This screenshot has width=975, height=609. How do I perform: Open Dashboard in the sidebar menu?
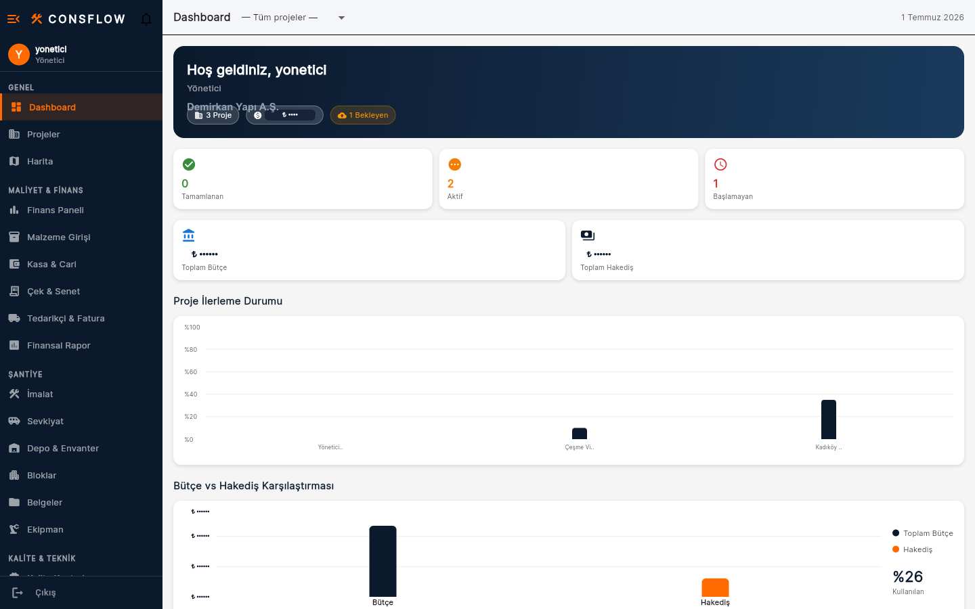tap(81, 107)
